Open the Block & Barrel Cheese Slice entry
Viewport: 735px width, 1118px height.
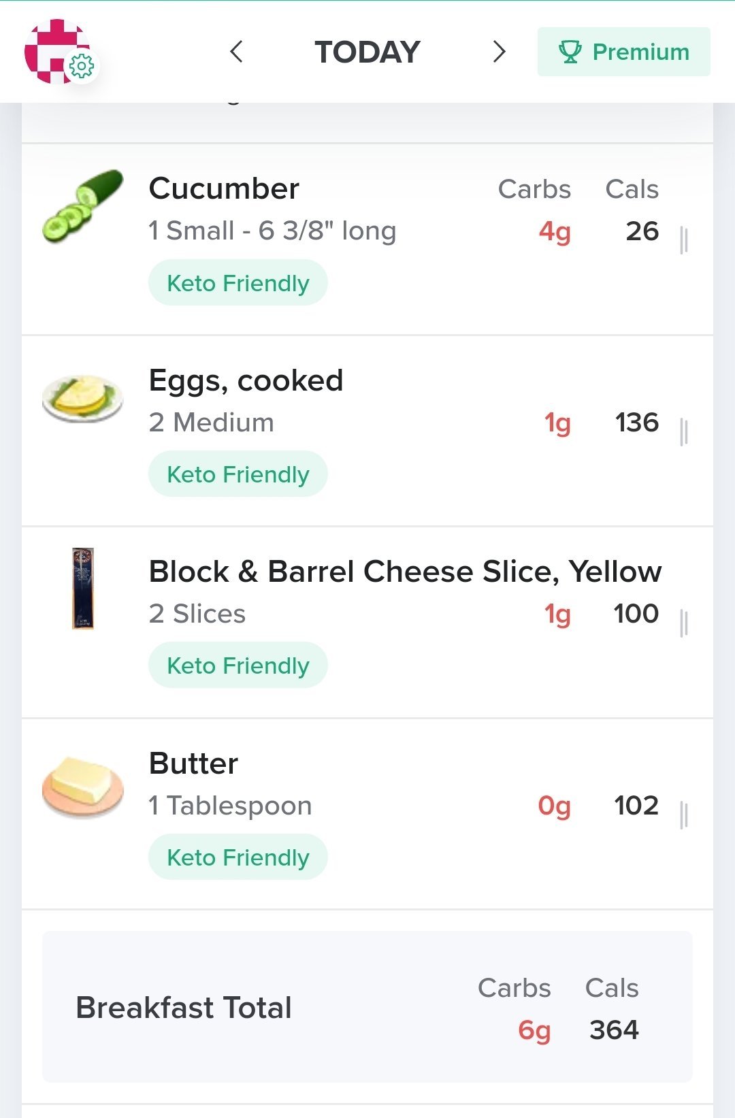coord(405,572)
